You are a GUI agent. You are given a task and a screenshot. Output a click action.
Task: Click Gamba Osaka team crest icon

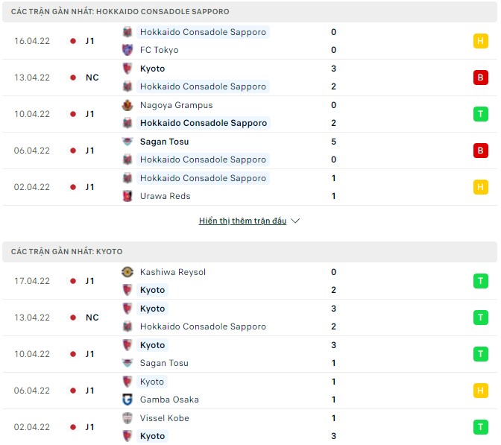127,400
